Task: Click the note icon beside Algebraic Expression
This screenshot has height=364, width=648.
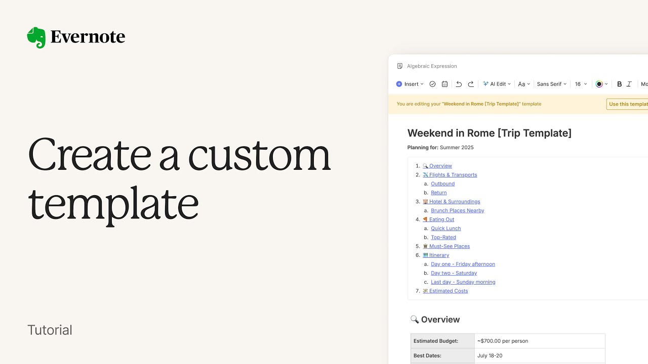Action: pos(400,66)
